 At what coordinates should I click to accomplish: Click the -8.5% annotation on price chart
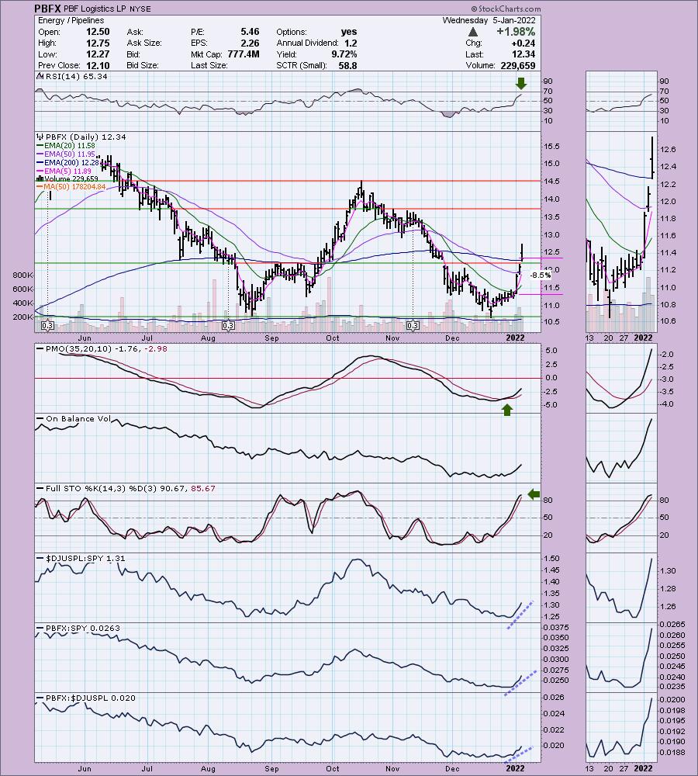coord(541,275)
